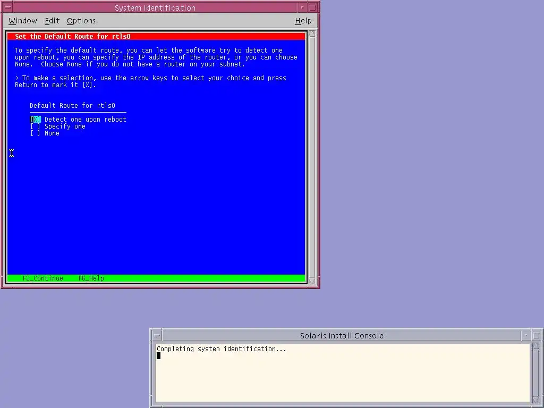
Task: Open System Identification window menu button
Action: coord(7,7)
